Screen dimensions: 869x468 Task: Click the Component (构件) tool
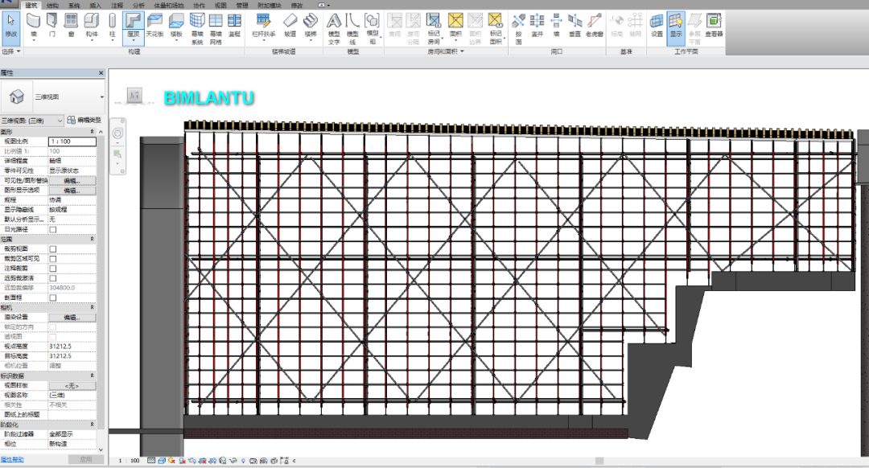[92, 26]
